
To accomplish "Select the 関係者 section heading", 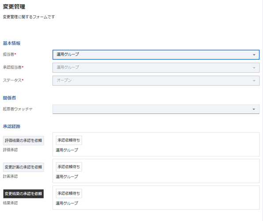I will (x=9, y=98).
